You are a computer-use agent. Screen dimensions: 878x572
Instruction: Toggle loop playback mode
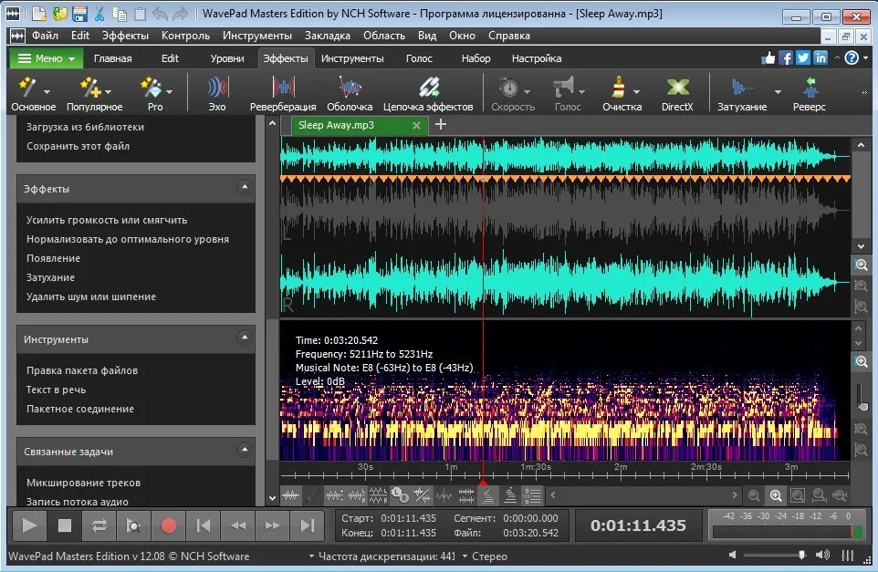click(99, 525)
